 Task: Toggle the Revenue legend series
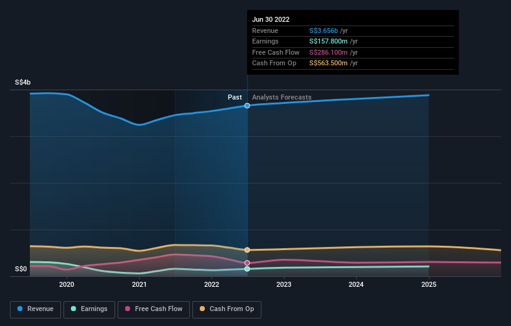[35, 309]
